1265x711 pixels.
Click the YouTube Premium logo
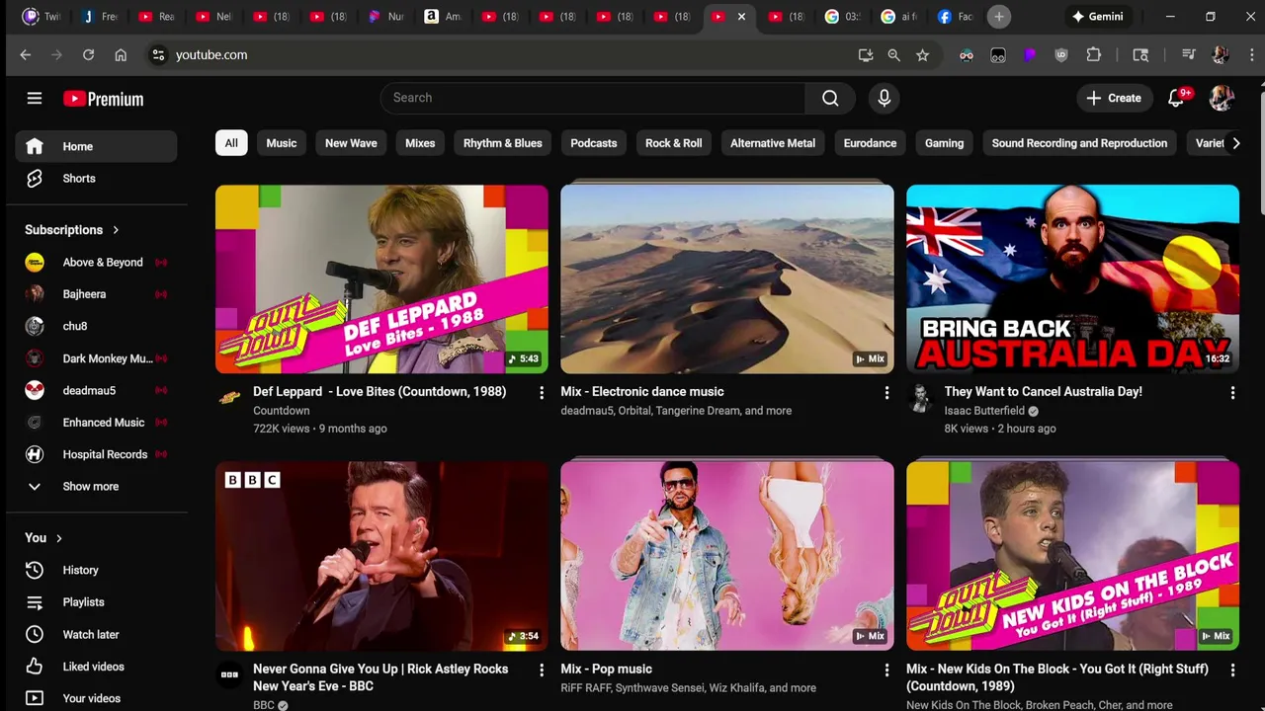[x=104, y=99]
